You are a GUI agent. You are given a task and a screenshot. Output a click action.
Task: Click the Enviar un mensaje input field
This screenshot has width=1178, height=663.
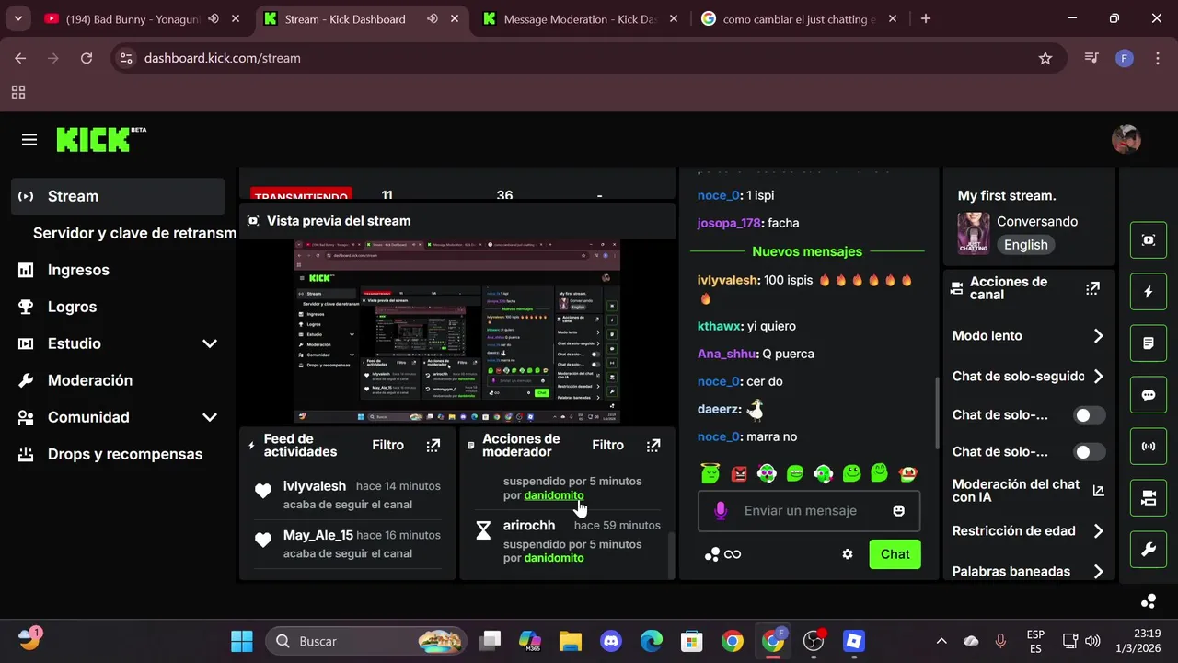click(x=809, y=511)
